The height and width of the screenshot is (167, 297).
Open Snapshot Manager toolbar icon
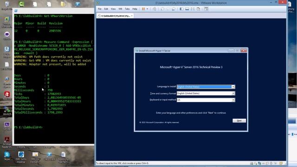coord(174,9)
